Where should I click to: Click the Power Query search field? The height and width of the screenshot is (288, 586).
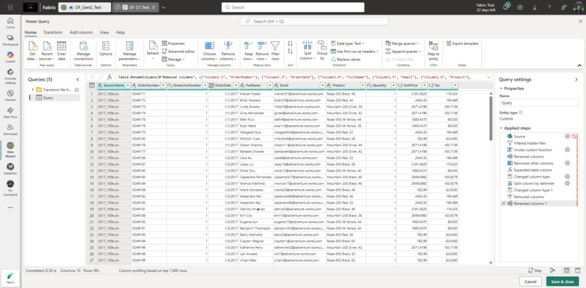[314, 22]
